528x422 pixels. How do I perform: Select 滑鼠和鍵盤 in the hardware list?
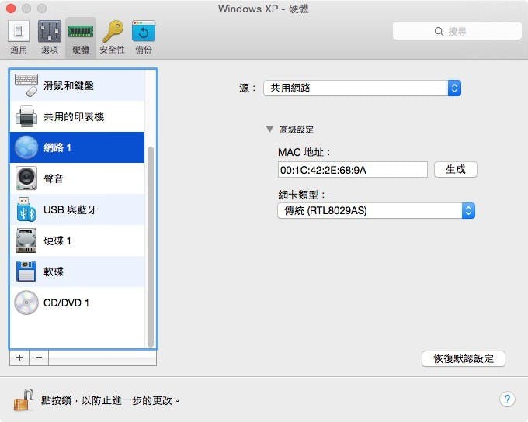(77, 85)
